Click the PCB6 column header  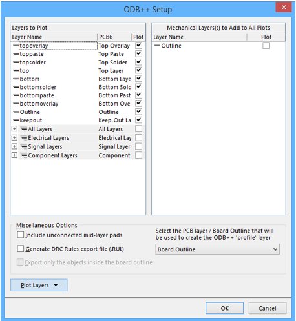coord(114,37)
